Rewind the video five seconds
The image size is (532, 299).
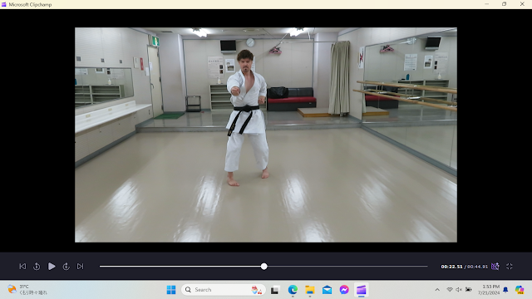[x=37, y=267]
